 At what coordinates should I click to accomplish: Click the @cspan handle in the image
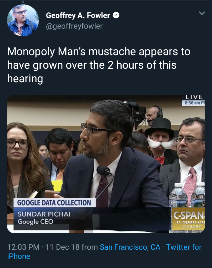pyautogui.click(x=192, y=226)
